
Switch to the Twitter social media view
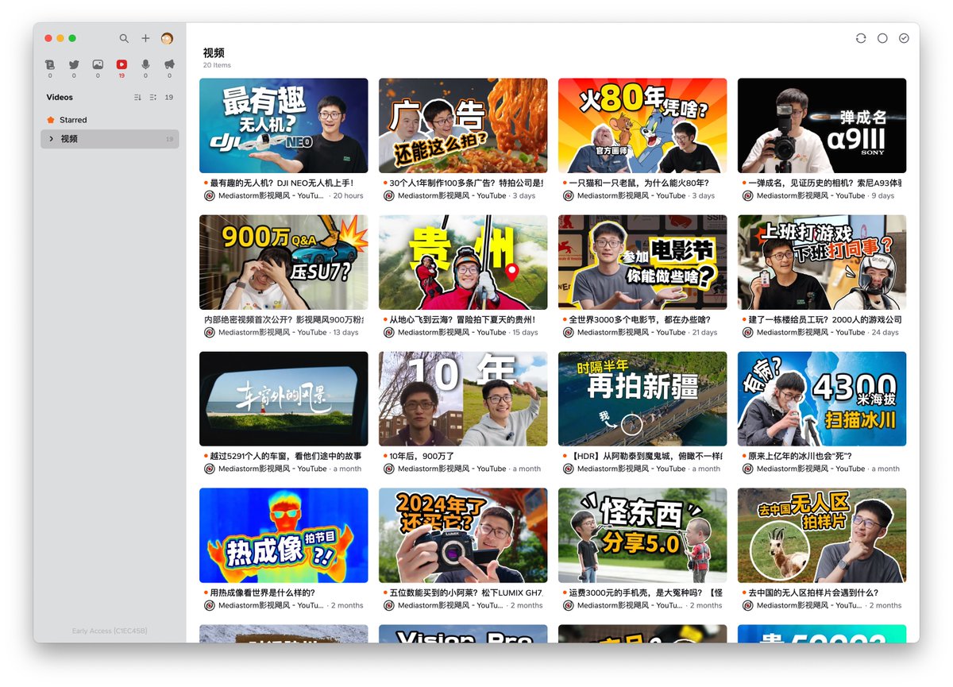point(74,65)
